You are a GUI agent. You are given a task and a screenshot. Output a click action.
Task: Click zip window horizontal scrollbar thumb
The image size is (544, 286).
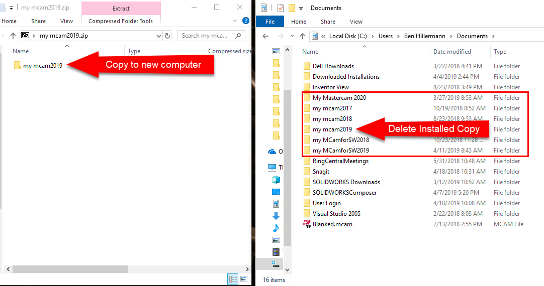pyautogui.click(x=70, y=269)
